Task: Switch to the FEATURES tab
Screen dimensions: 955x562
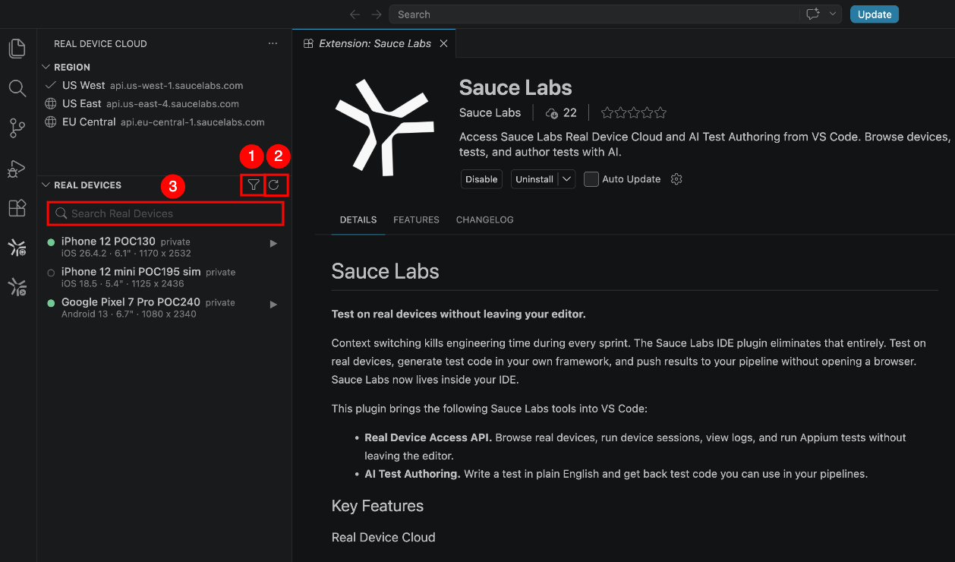Action: (416, 220)
